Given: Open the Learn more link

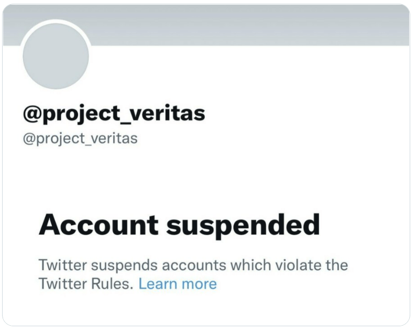Looking at the screenshot, I should 177,284.
